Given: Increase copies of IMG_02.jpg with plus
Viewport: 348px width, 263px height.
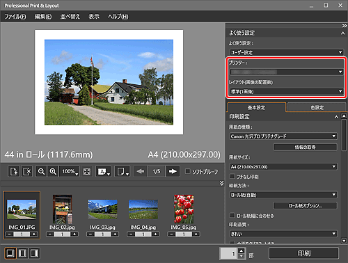Looking at the screenshot, I should (74, 234).
